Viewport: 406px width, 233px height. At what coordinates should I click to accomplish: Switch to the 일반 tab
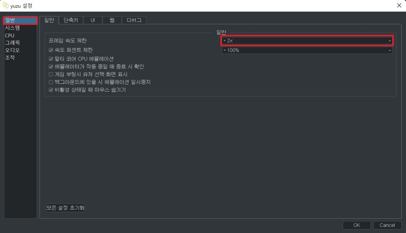pyautogui.click(x=49, y=20)
